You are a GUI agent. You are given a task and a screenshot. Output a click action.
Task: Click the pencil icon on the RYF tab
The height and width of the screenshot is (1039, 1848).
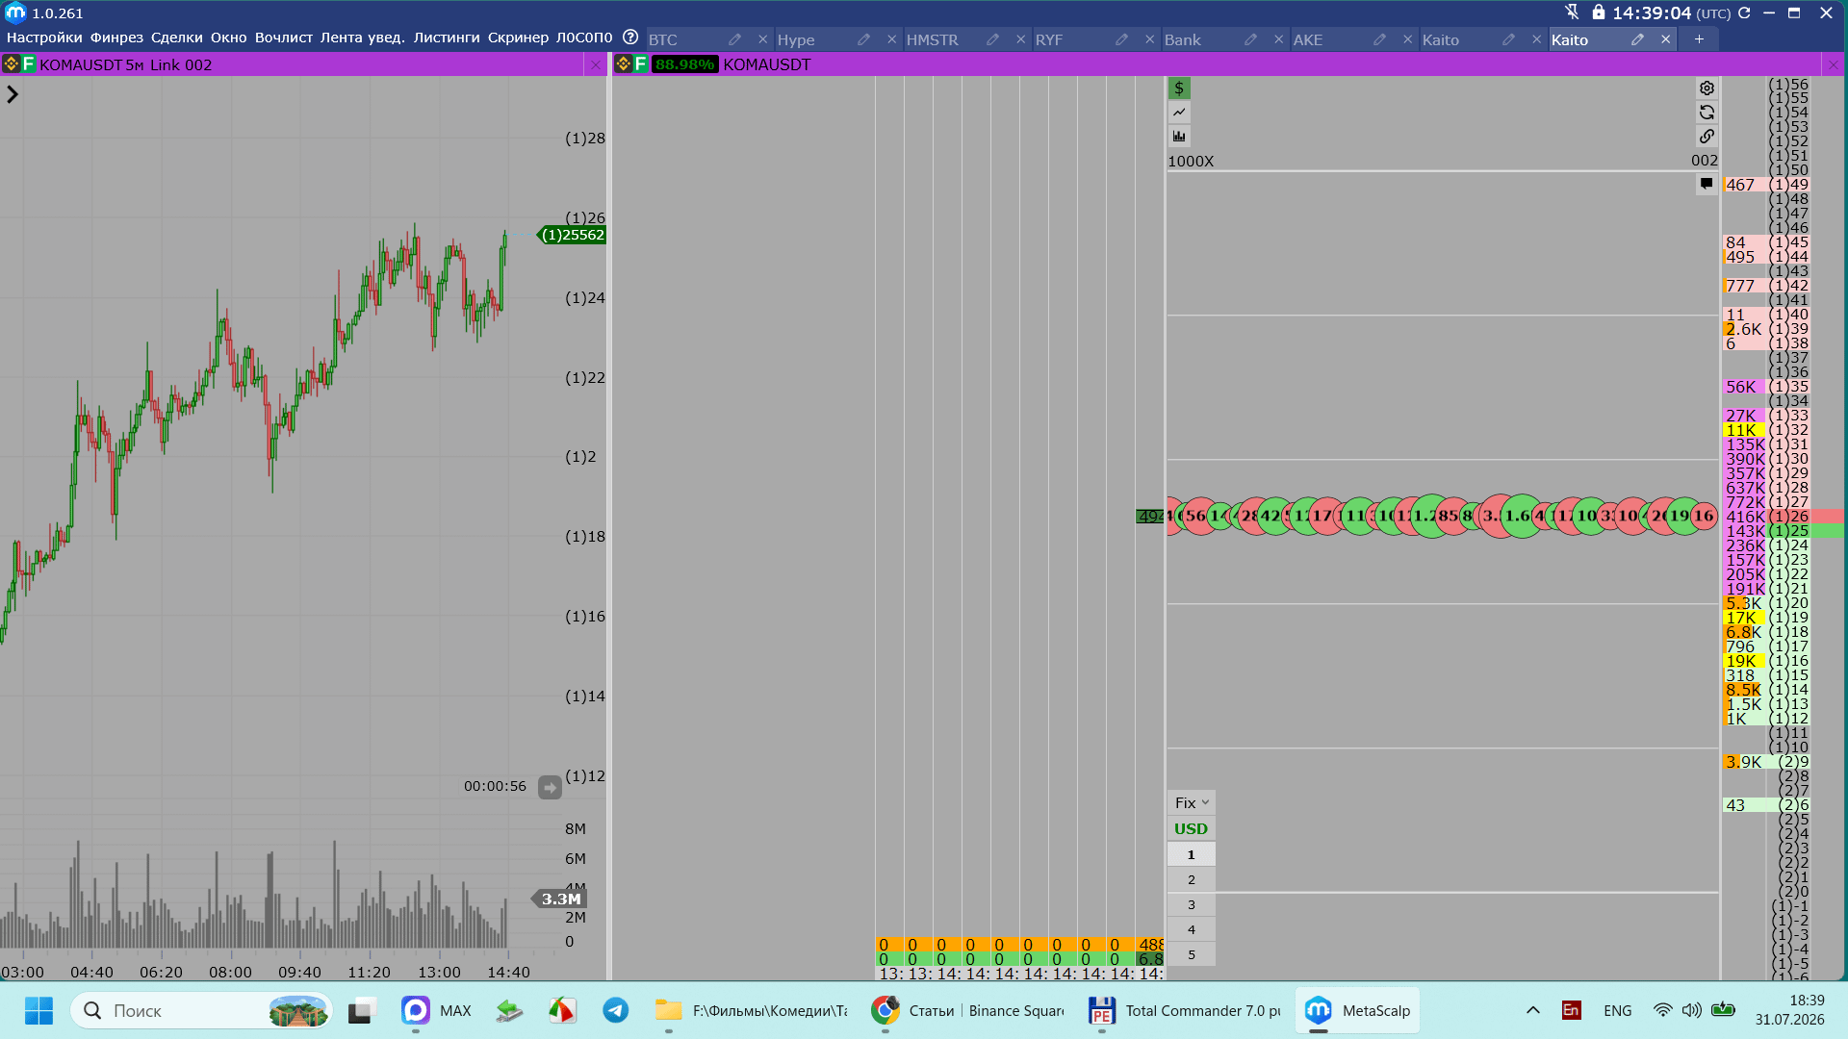pos(1121,39)
